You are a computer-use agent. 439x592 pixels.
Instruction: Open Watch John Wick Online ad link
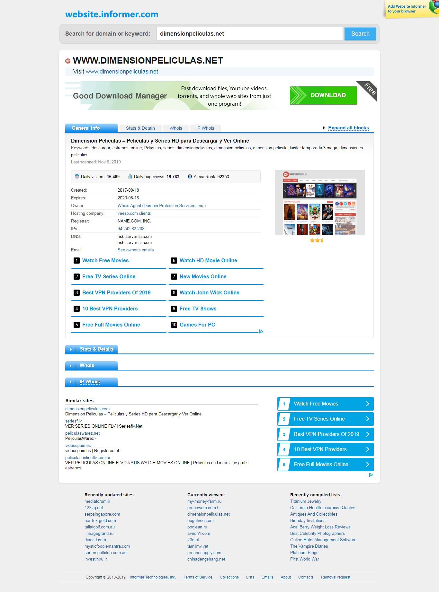[x=210, y=292]
